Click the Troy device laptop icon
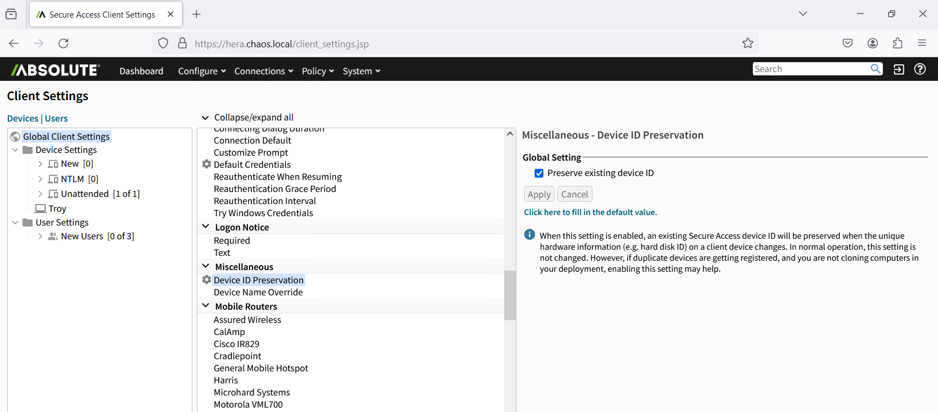938x412 pixels. [x=40, y=208]
